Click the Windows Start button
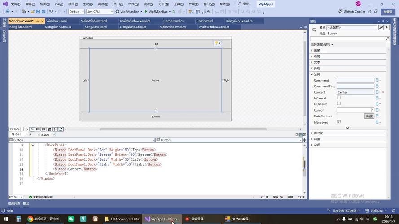 5,219
